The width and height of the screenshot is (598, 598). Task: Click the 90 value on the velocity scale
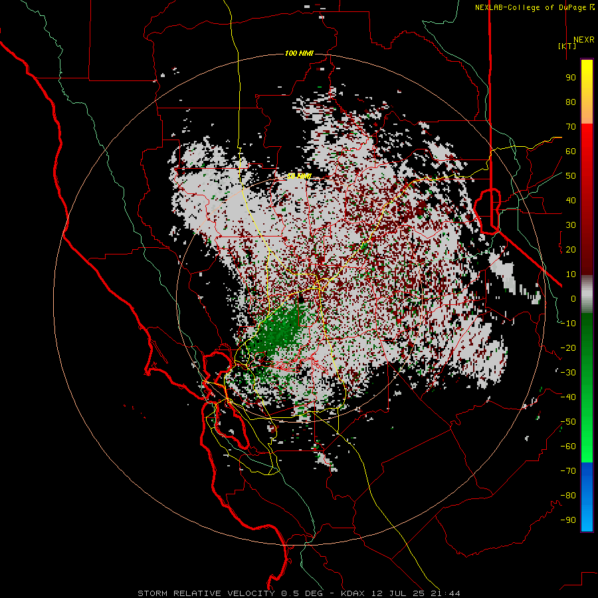pyautogui.click(x=571, y=78)
